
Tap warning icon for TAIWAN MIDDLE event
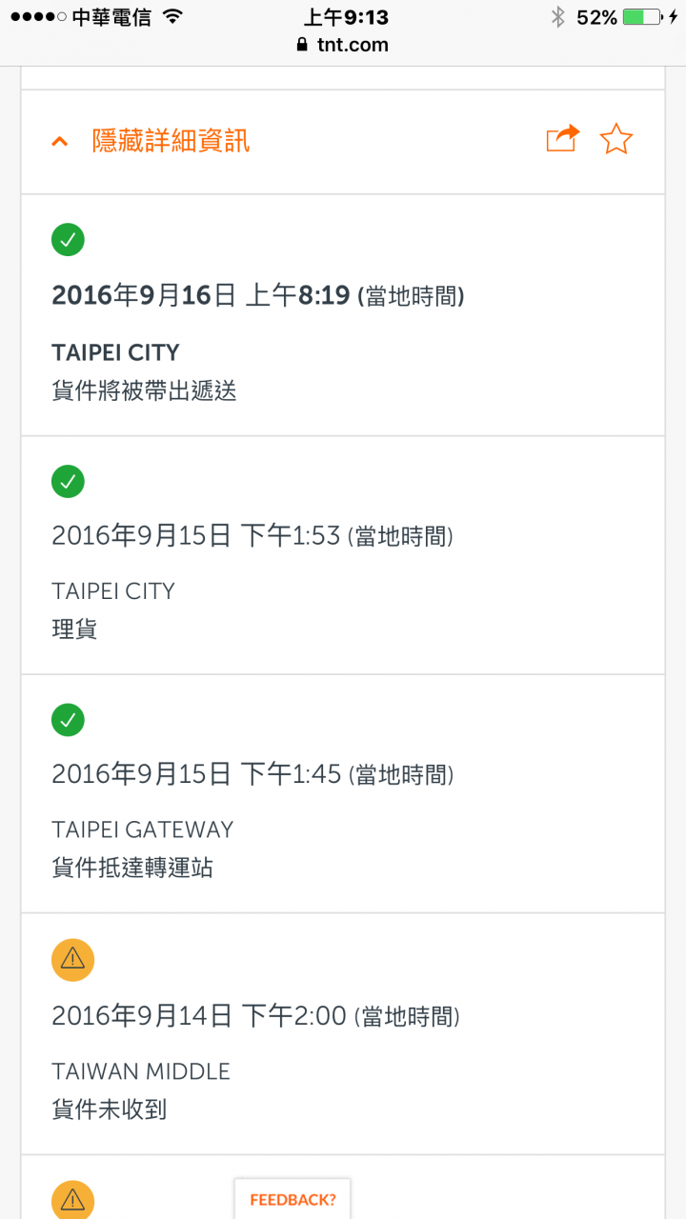pyautogui.click(x=72, y=960)
